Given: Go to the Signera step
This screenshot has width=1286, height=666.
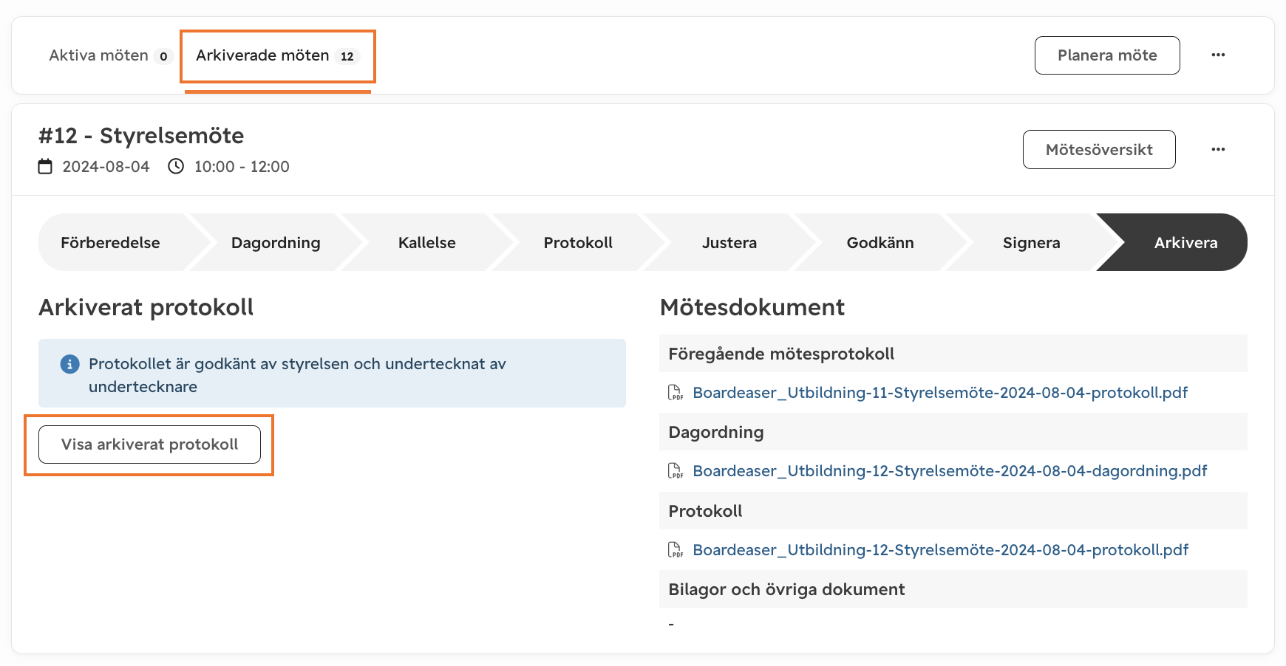Looking at the screenshot, I should coord(1032,242).
